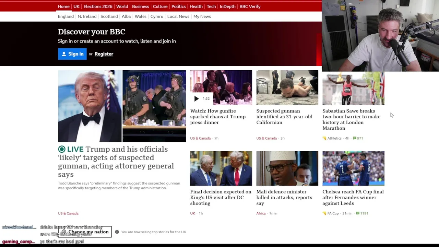Select Wales in sub-navigation

(x=141, y=16)
